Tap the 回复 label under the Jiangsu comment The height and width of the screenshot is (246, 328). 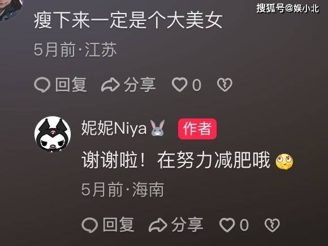71,85
